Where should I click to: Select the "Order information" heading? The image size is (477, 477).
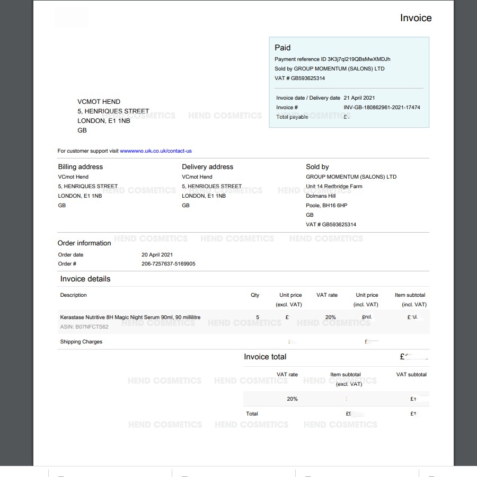click(x=84, y=243)
